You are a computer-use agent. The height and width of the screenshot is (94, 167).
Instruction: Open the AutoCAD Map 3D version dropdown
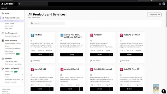tap(63, 85)
